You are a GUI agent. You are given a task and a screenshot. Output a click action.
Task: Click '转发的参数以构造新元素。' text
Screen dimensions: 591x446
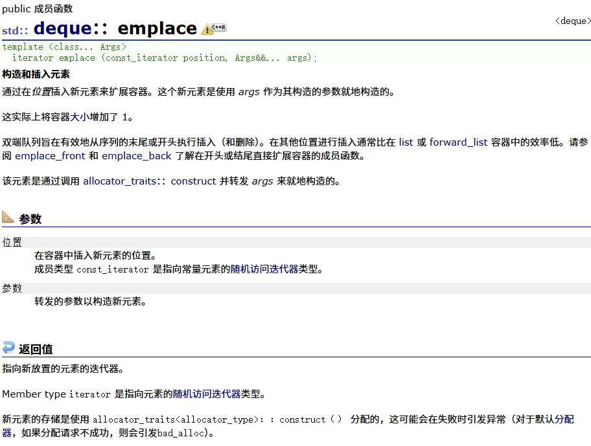(x=91, y=302)
